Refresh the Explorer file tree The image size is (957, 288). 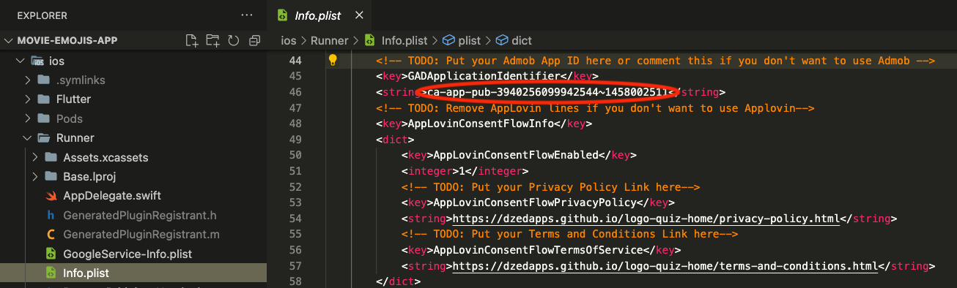[234, 40]
